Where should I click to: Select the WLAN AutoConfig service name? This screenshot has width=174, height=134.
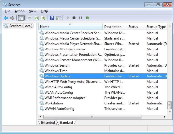(x=59, y=92)
